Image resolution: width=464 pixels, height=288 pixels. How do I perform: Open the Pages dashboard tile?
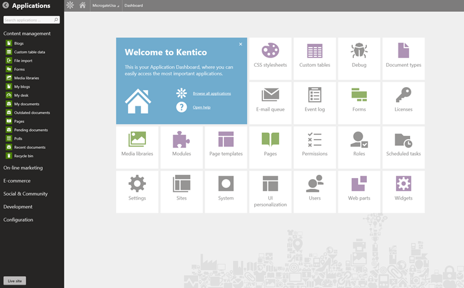coord(270,147)
